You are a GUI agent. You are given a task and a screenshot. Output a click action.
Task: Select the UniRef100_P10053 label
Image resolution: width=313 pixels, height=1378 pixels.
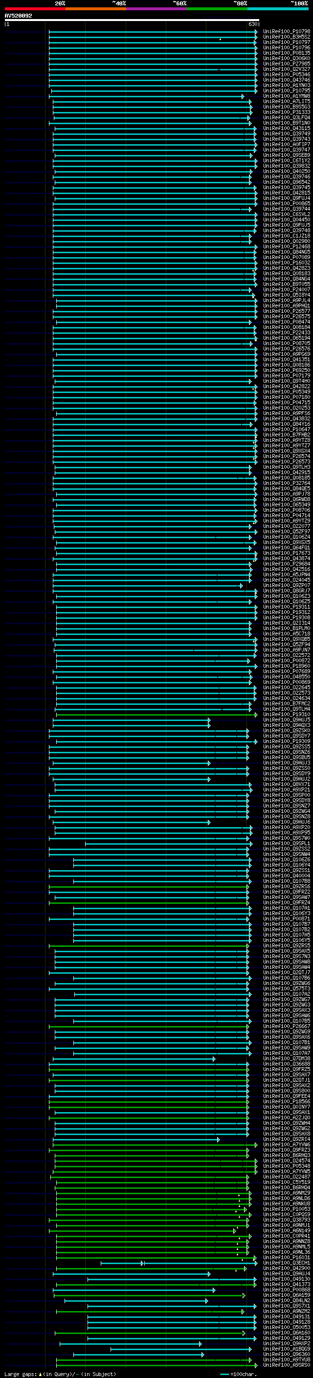point(287,1209)
